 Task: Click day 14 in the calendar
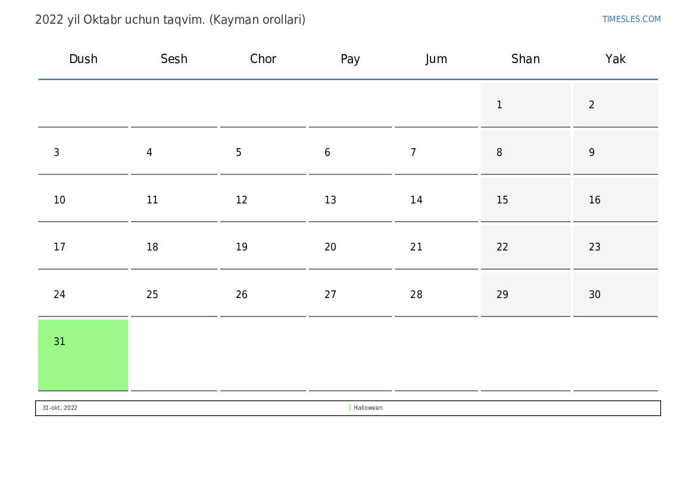pos(436,200)
